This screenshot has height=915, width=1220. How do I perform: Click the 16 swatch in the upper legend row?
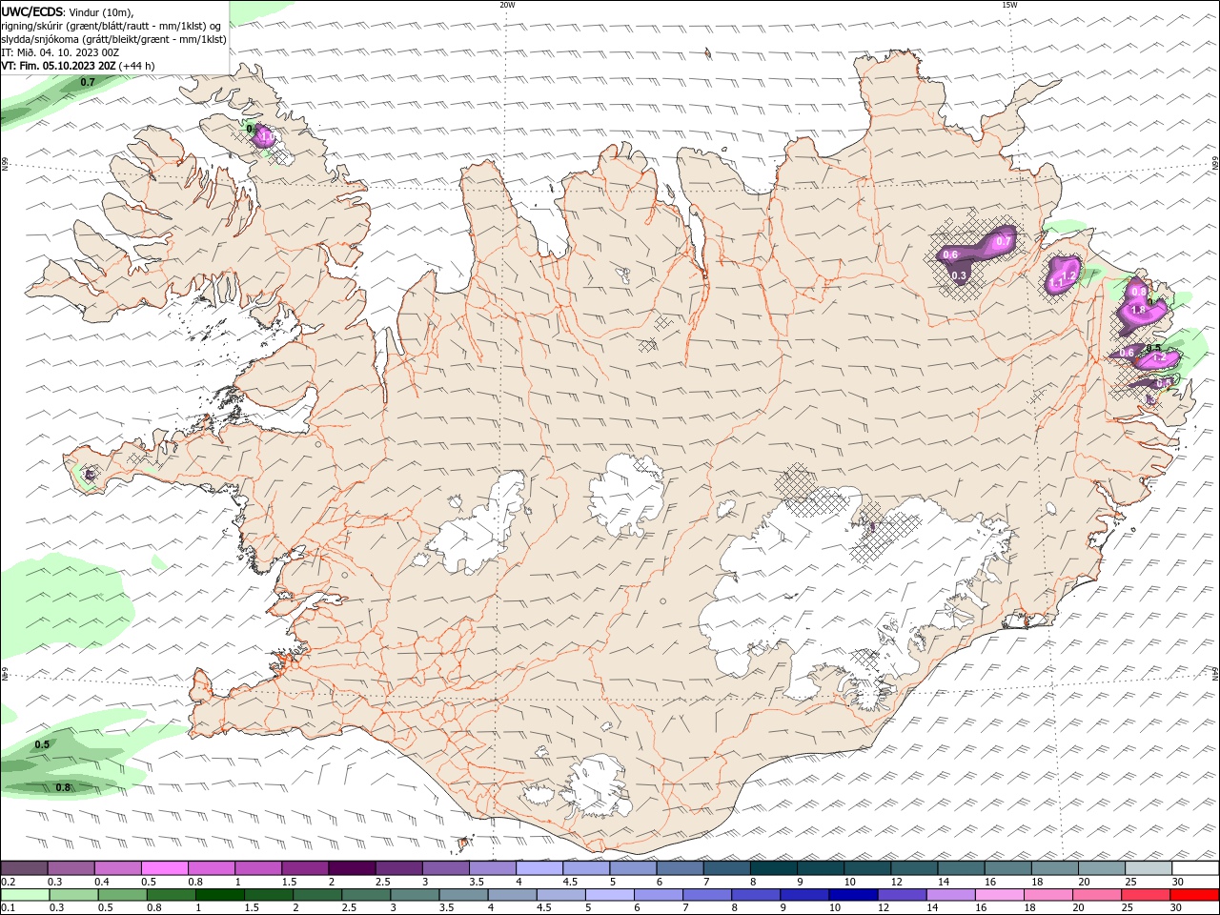(x=1008, y=868)
